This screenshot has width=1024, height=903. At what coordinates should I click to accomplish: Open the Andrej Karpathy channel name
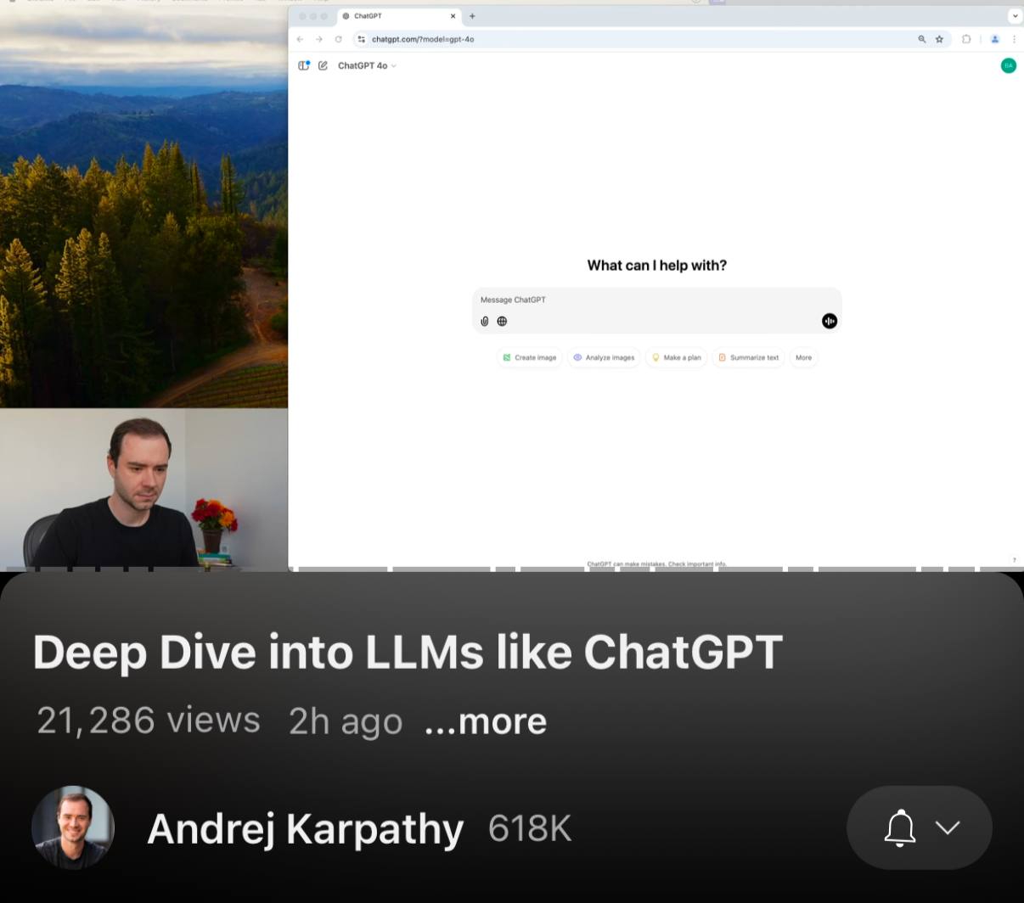[x=306, y=829]
